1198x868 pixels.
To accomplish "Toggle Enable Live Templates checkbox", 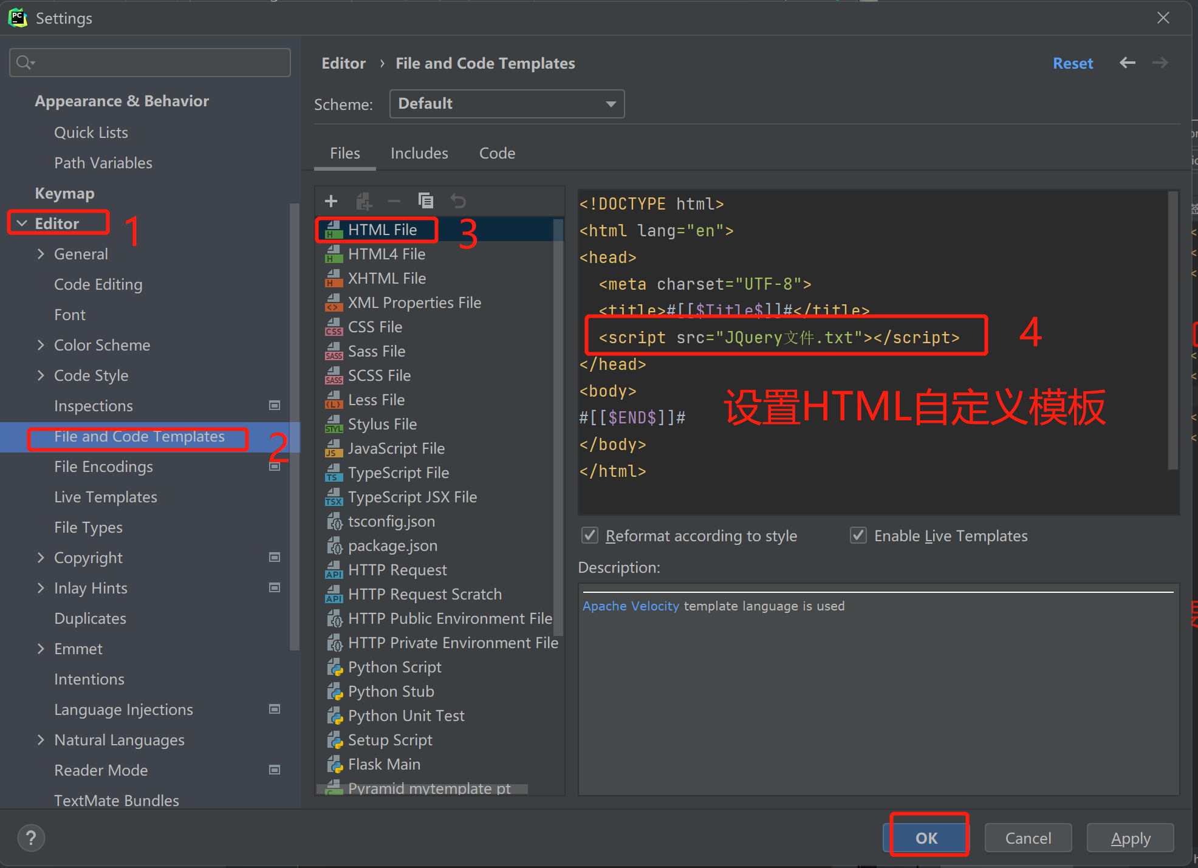I will click(x=858, y=535).
